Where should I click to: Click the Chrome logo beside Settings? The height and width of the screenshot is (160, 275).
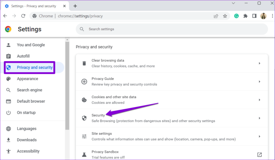point(8,29)
